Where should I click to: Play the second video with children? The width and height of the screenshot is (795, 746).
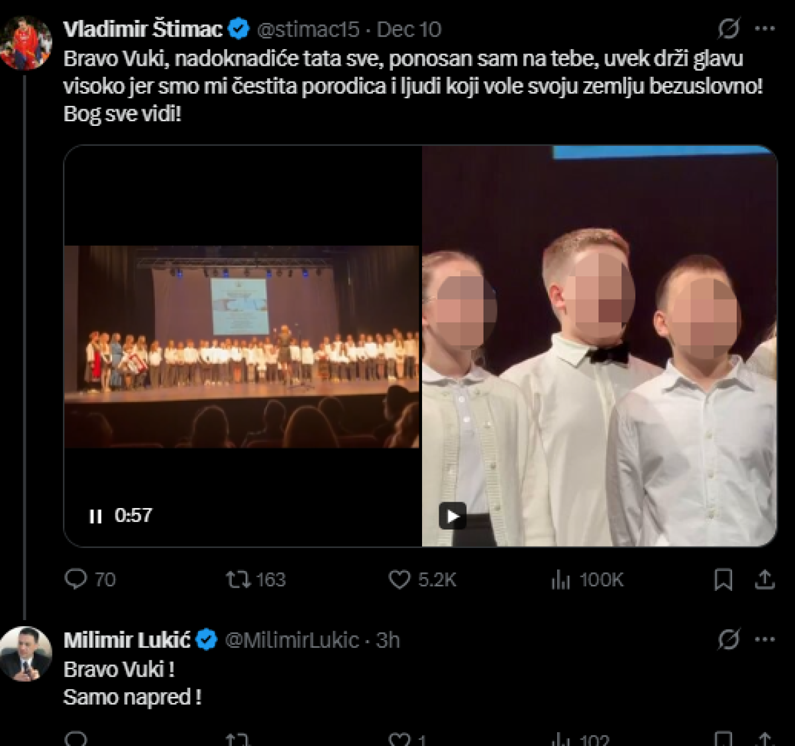tap(452, 515)
